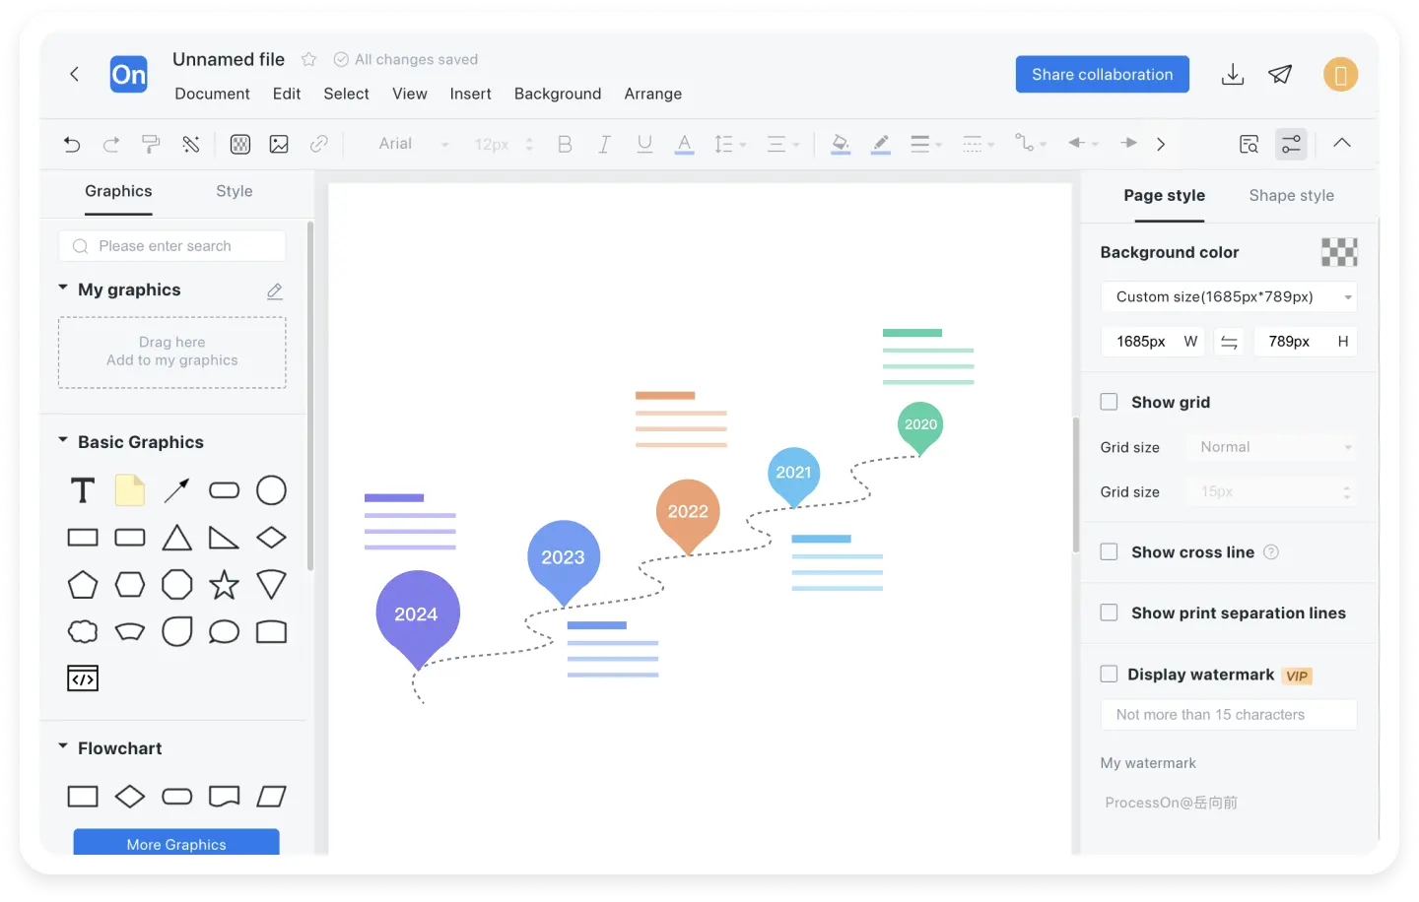Toggle the Show cross line checkbox

pos(1110,552)
